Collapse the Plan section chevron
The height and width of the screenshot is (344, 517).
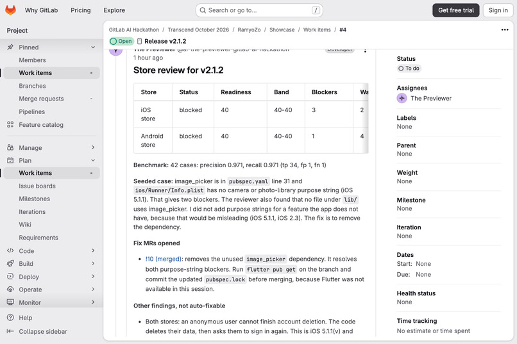tap(93, 160)
